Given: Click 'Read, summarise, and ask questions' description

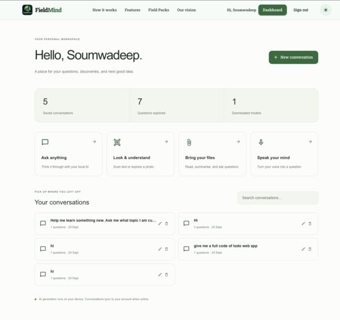Looking at the screenshot, I should [212, 167].
